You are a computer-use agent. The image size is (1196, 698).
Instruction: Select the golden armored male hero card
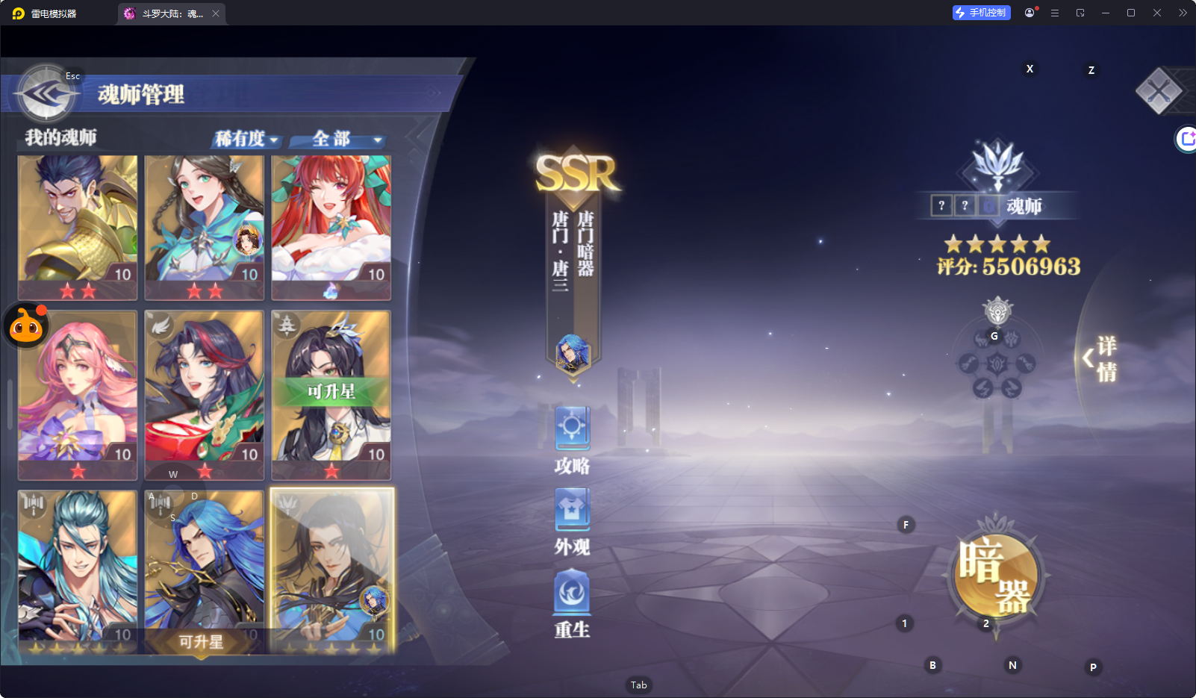[x=78, y=227]
